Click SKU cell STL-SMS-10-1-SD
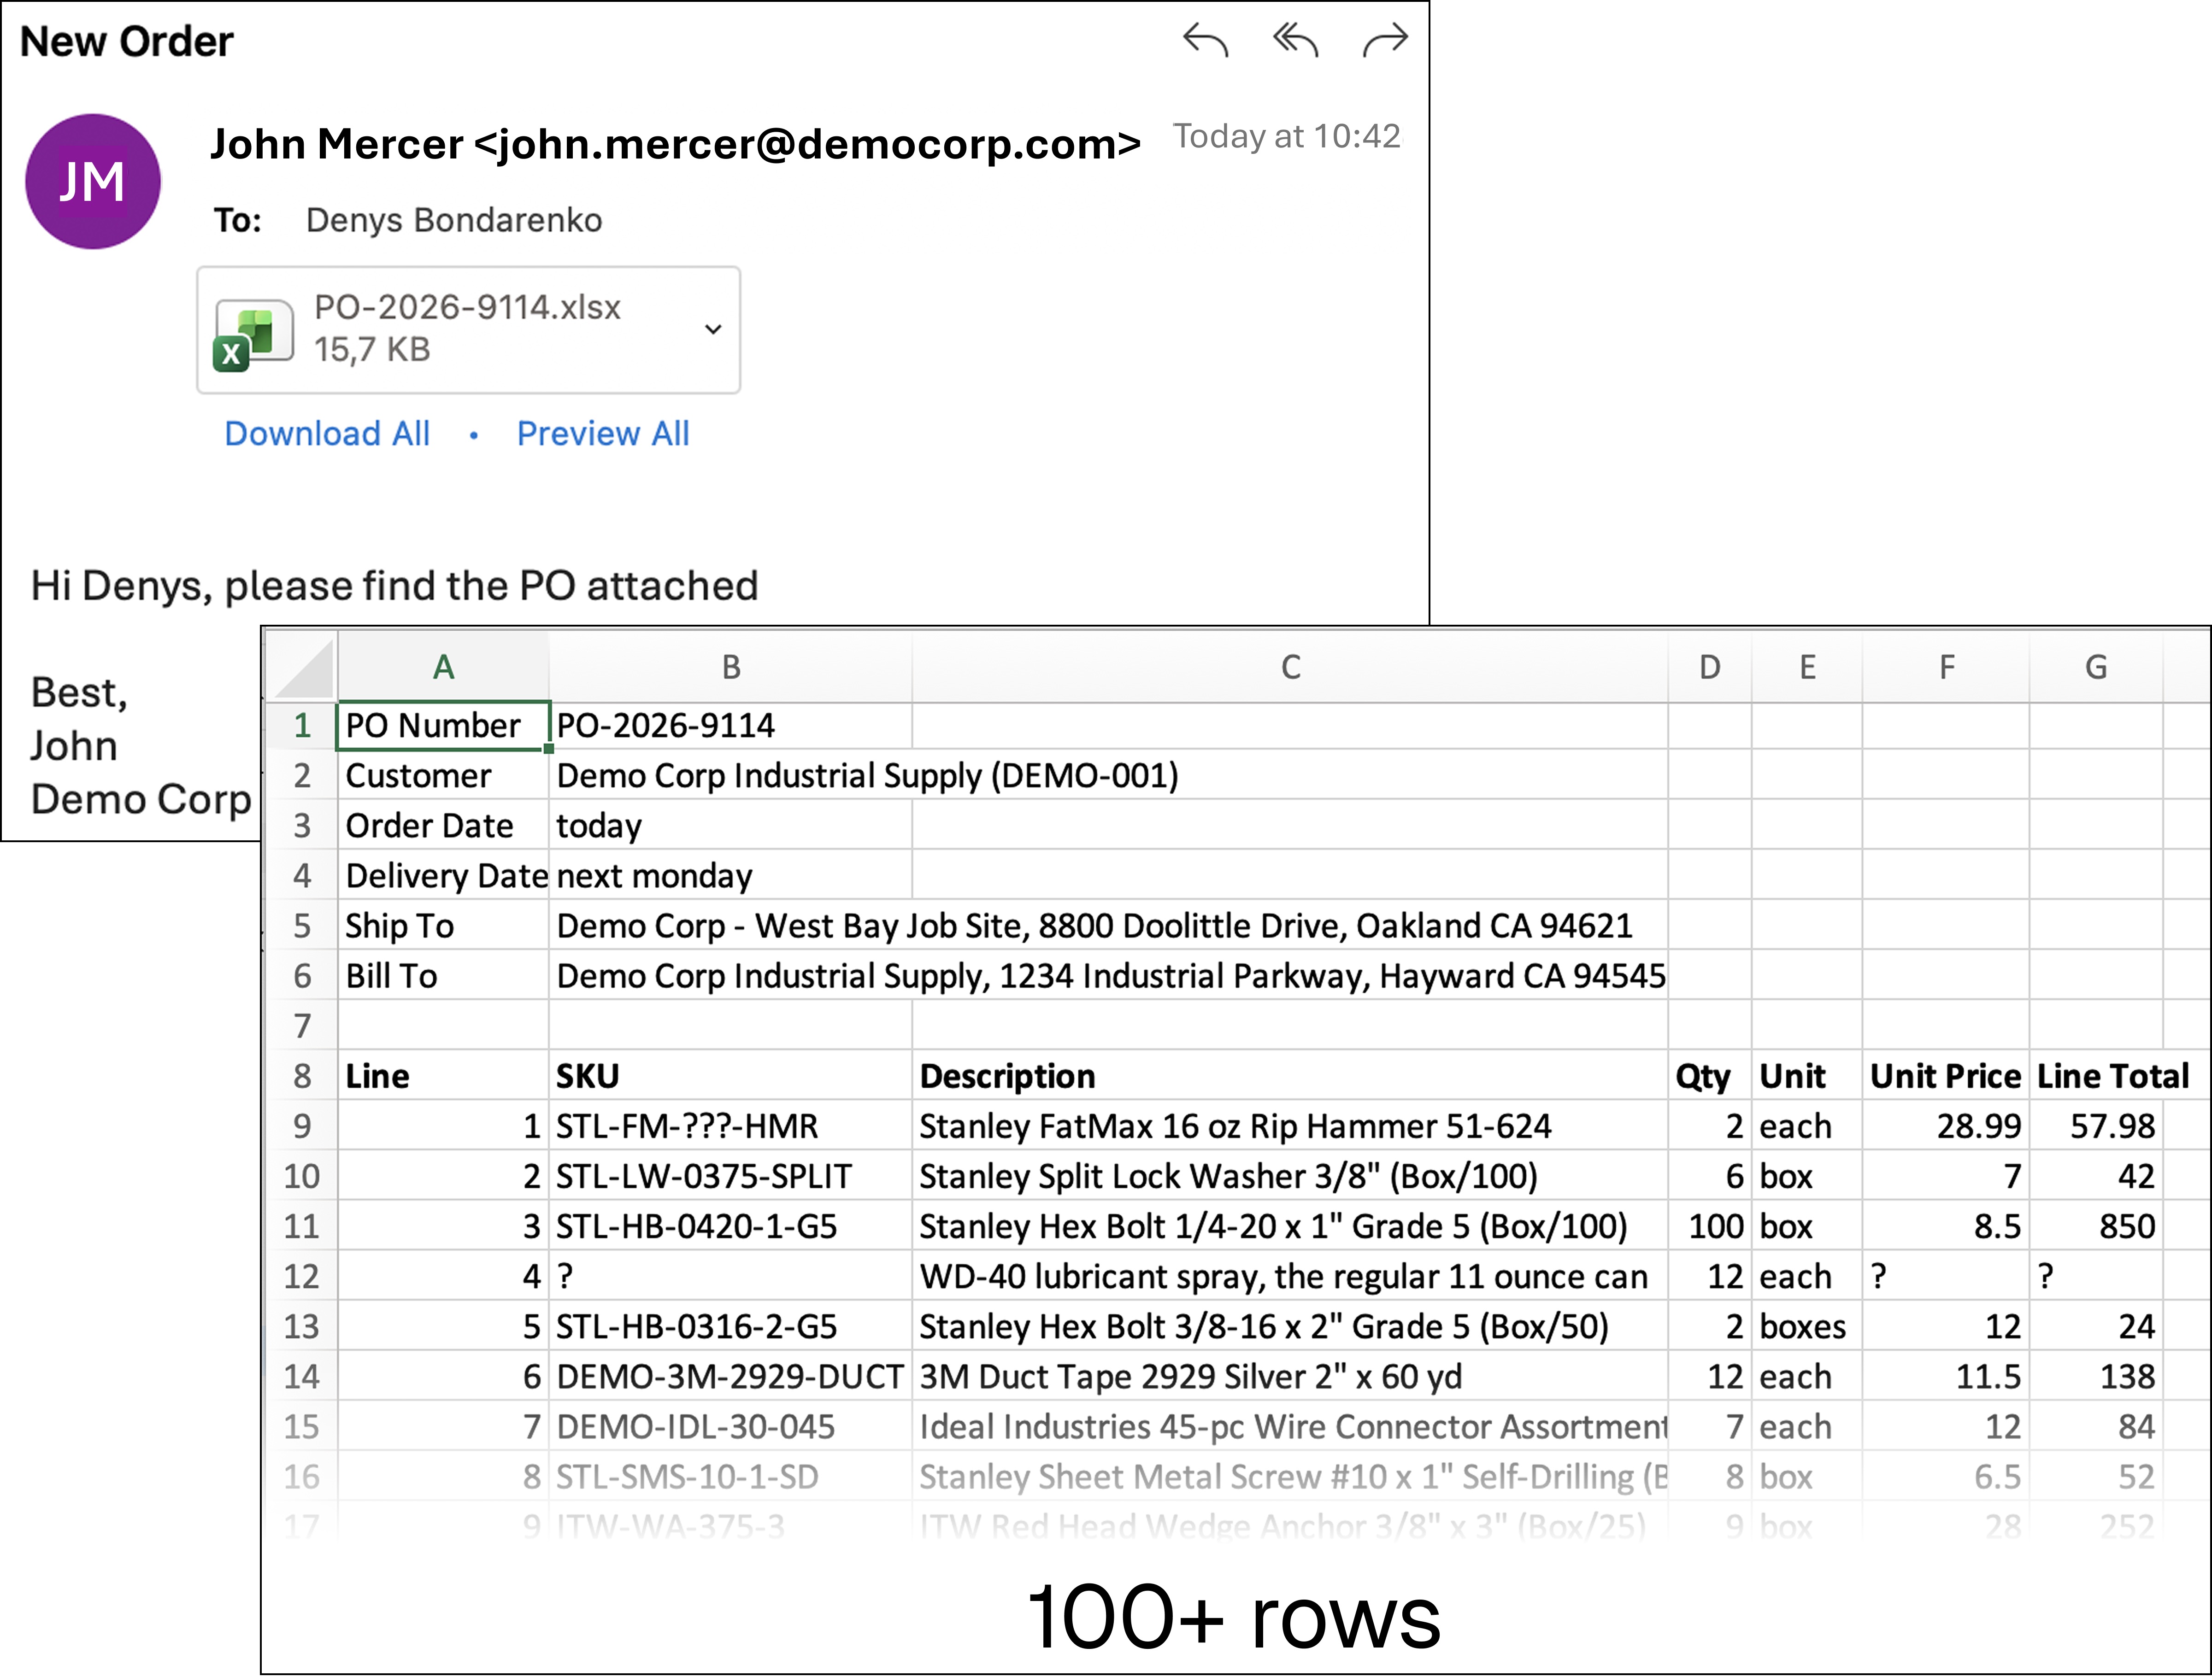 point(731,1476)
